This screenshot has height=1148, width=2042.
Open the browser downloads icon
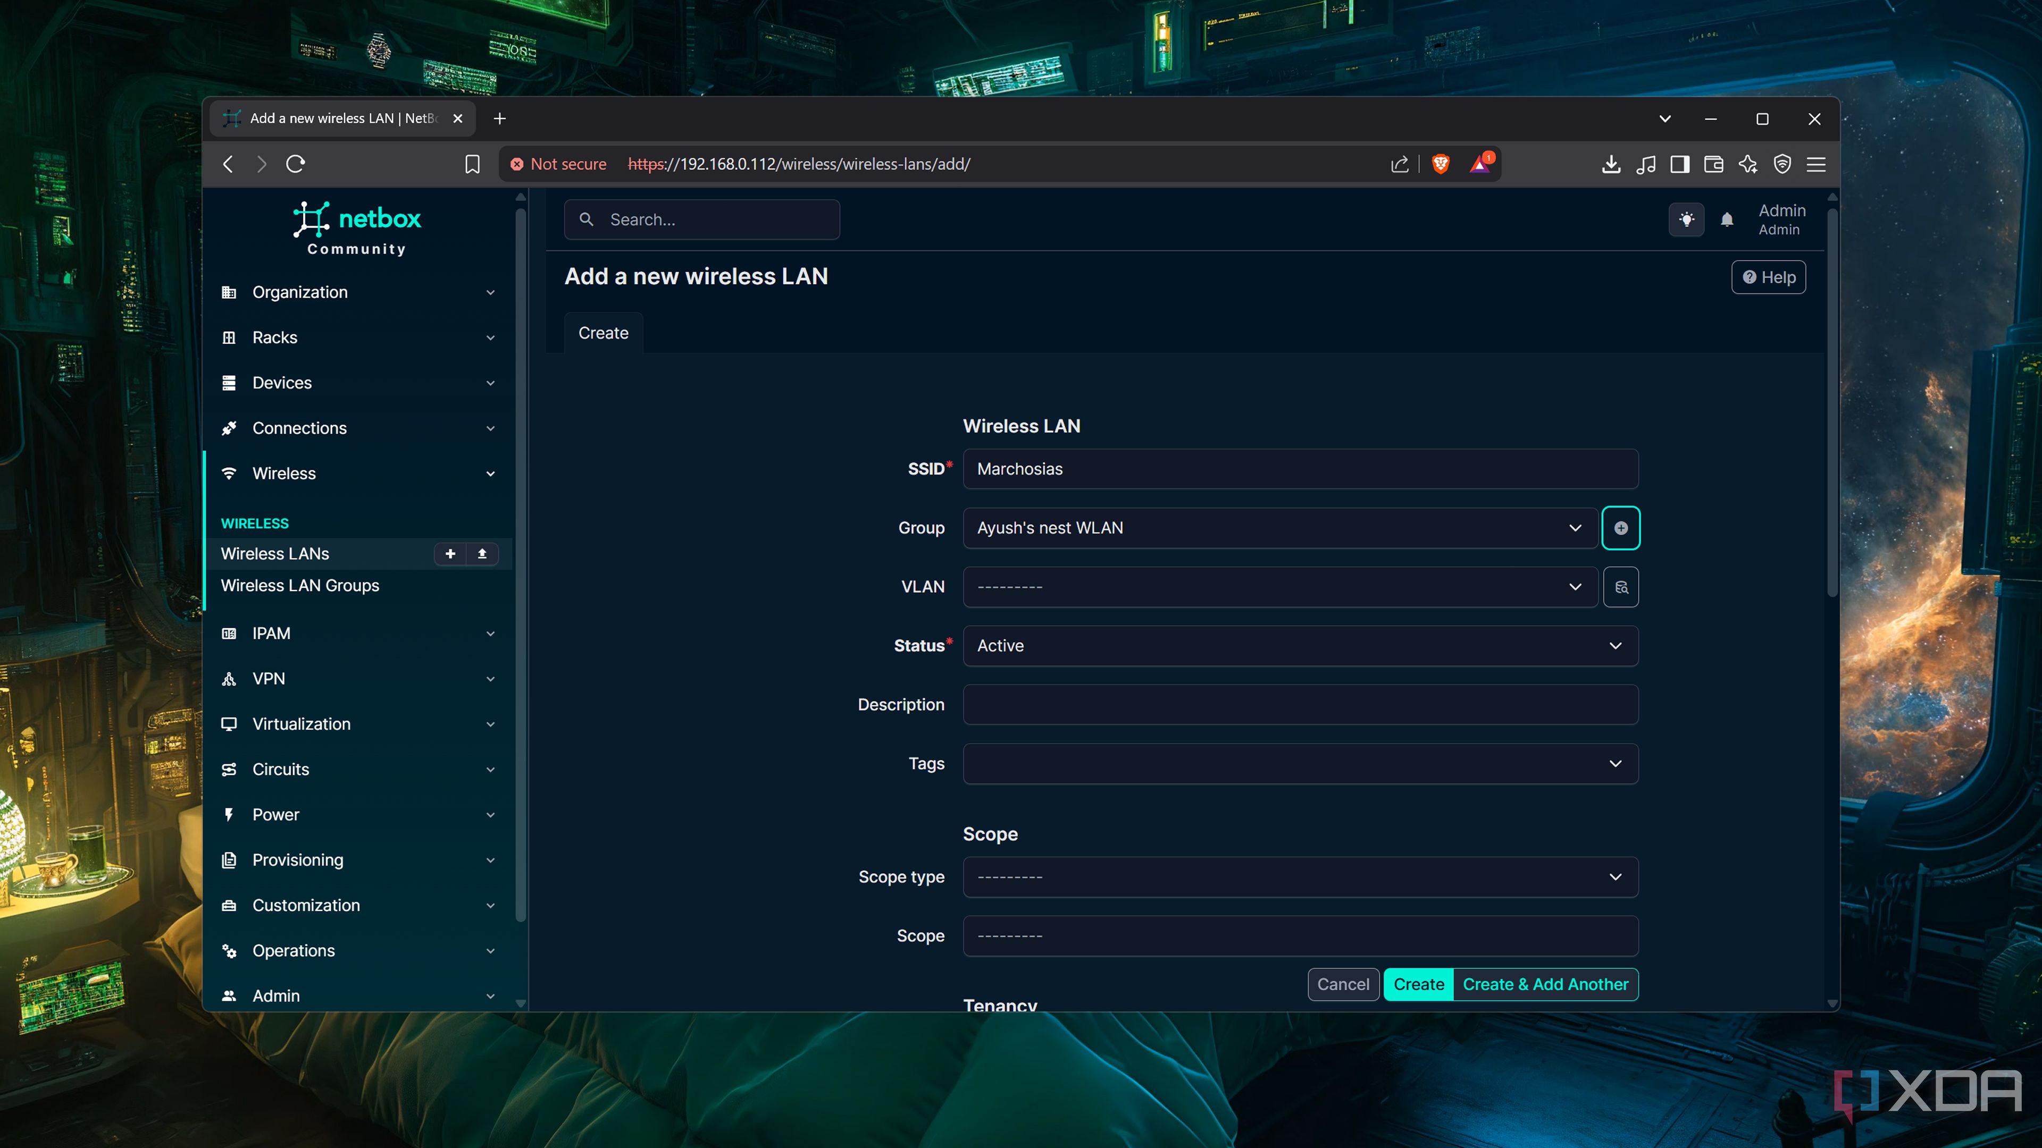tap(1611, 164)
